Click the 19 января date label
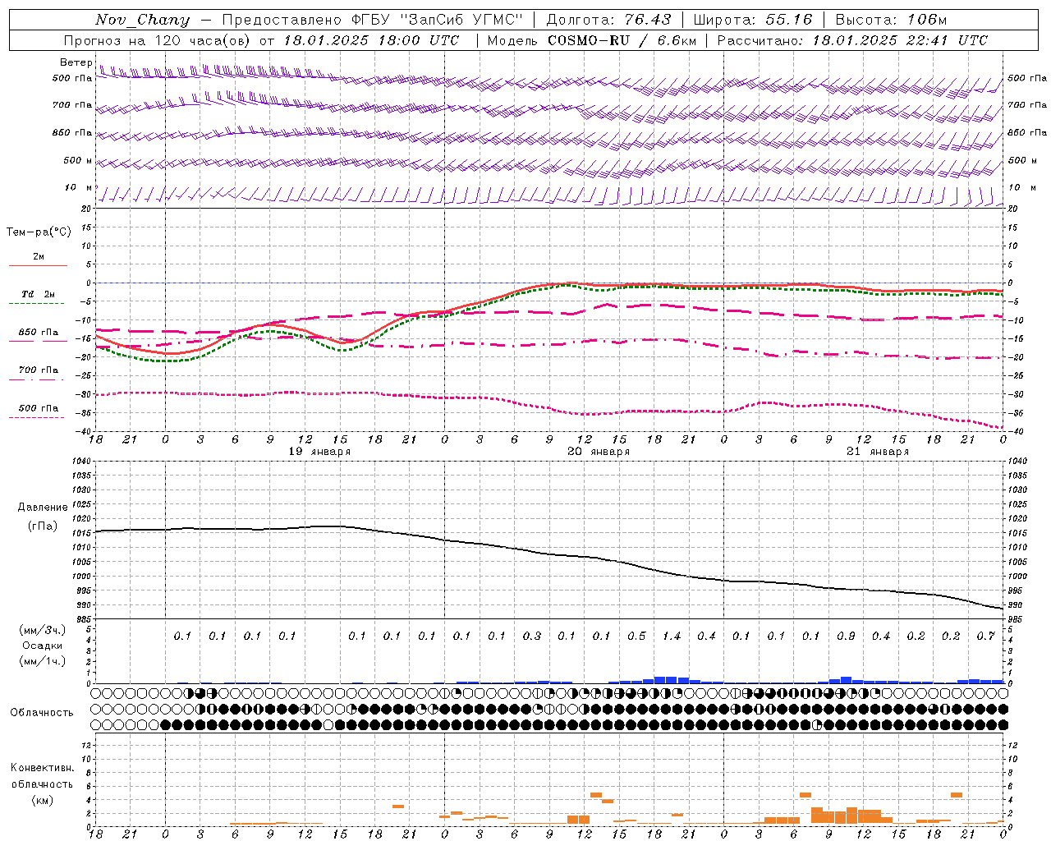The width and height of the screenshot is (1051, 841). click(x=319, y=452)
